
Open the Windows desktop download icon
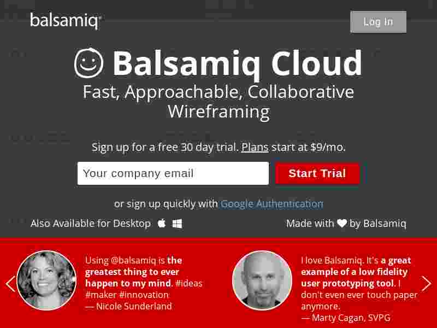177,224
